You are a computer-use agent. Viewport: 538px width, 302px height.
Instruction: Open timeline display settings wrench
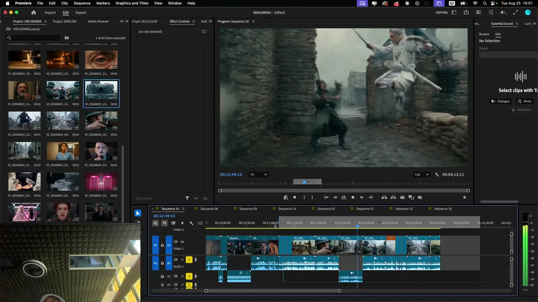(191, 223)
